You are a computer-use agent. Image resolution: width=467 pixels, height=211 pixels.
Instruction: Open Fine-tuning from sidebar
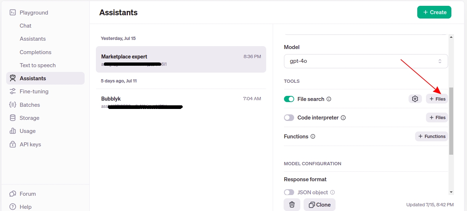pyautogui.click(x=34, y=92)
